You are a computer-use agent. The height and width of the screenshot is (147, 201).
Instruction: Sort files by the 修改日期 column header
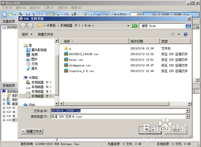coord(144,41)
